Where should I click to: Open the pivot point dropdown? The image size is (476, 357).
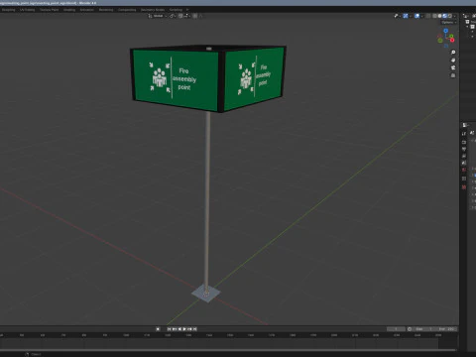pyautogui.click(x=173, y=16)
